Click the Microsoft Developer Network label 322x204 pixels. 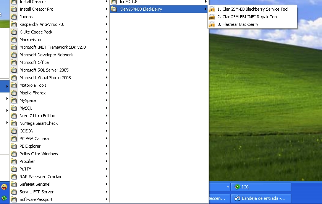(46, 55)
